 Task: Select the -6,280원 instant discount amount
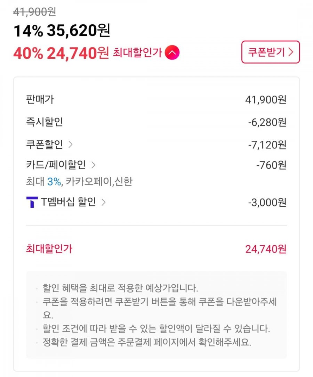tap(267, 122)
